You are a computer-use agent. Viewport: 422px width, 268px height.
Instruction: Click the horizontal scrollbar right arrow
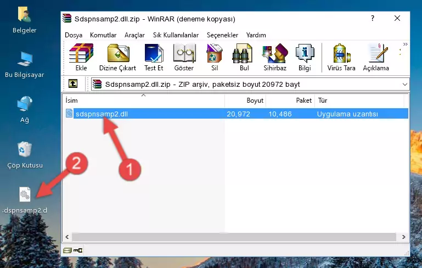click(x=404, y=237)
